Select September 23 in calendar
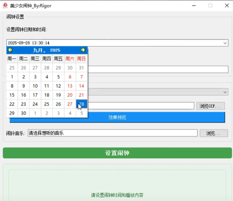233x201 pixels. (23, 104)
